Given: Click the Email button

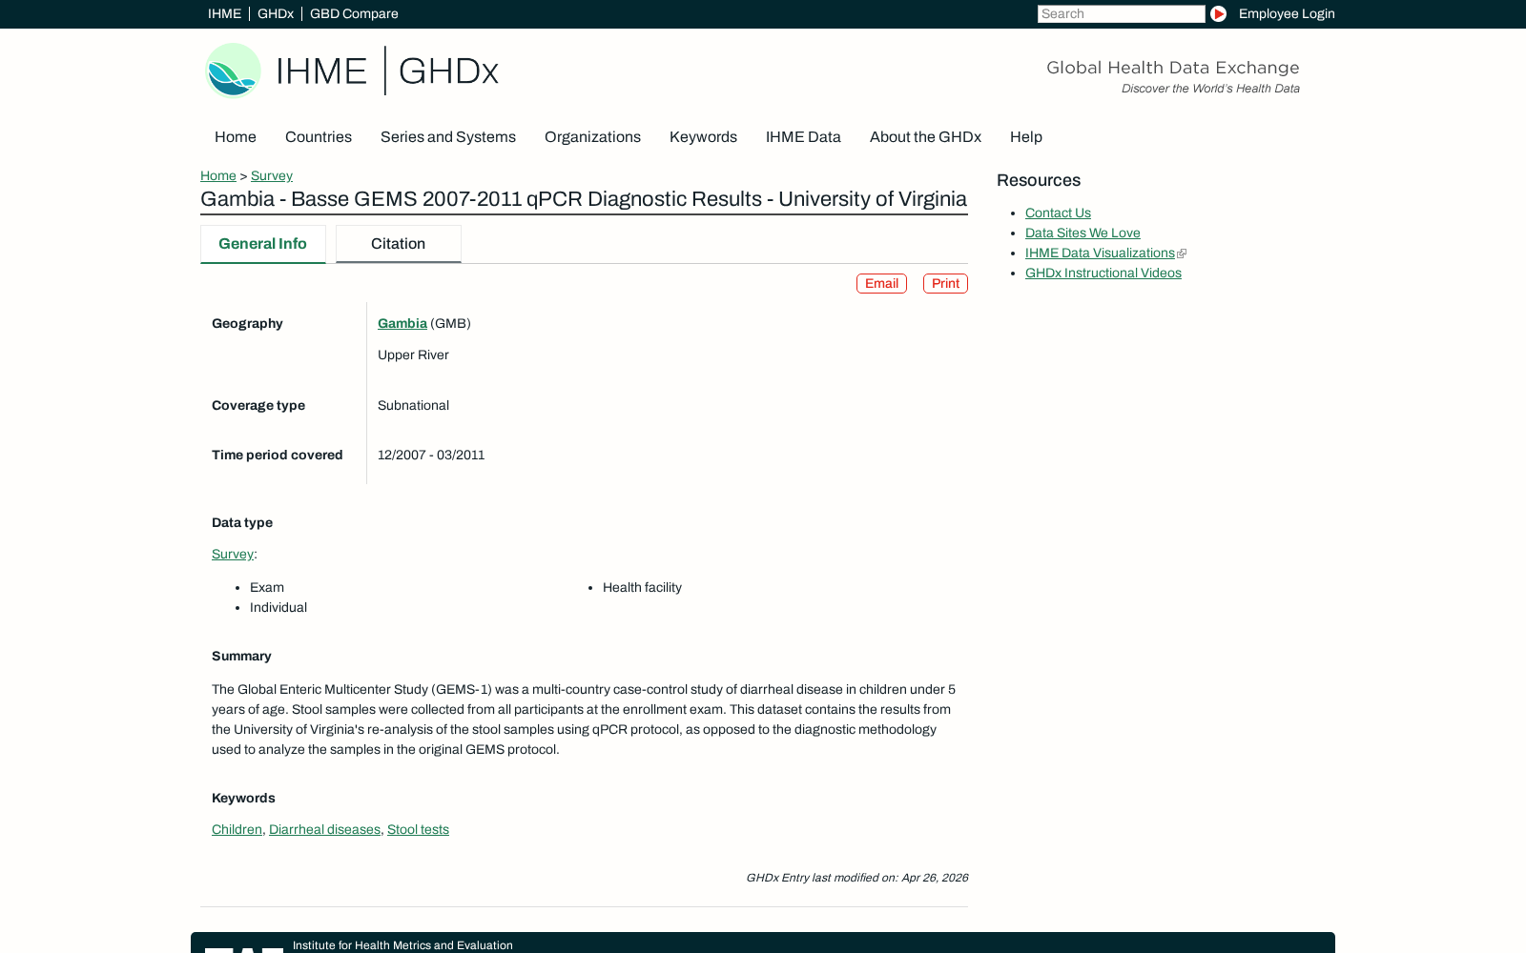Looking at the screenshot, I should click(x=881, y=284).
